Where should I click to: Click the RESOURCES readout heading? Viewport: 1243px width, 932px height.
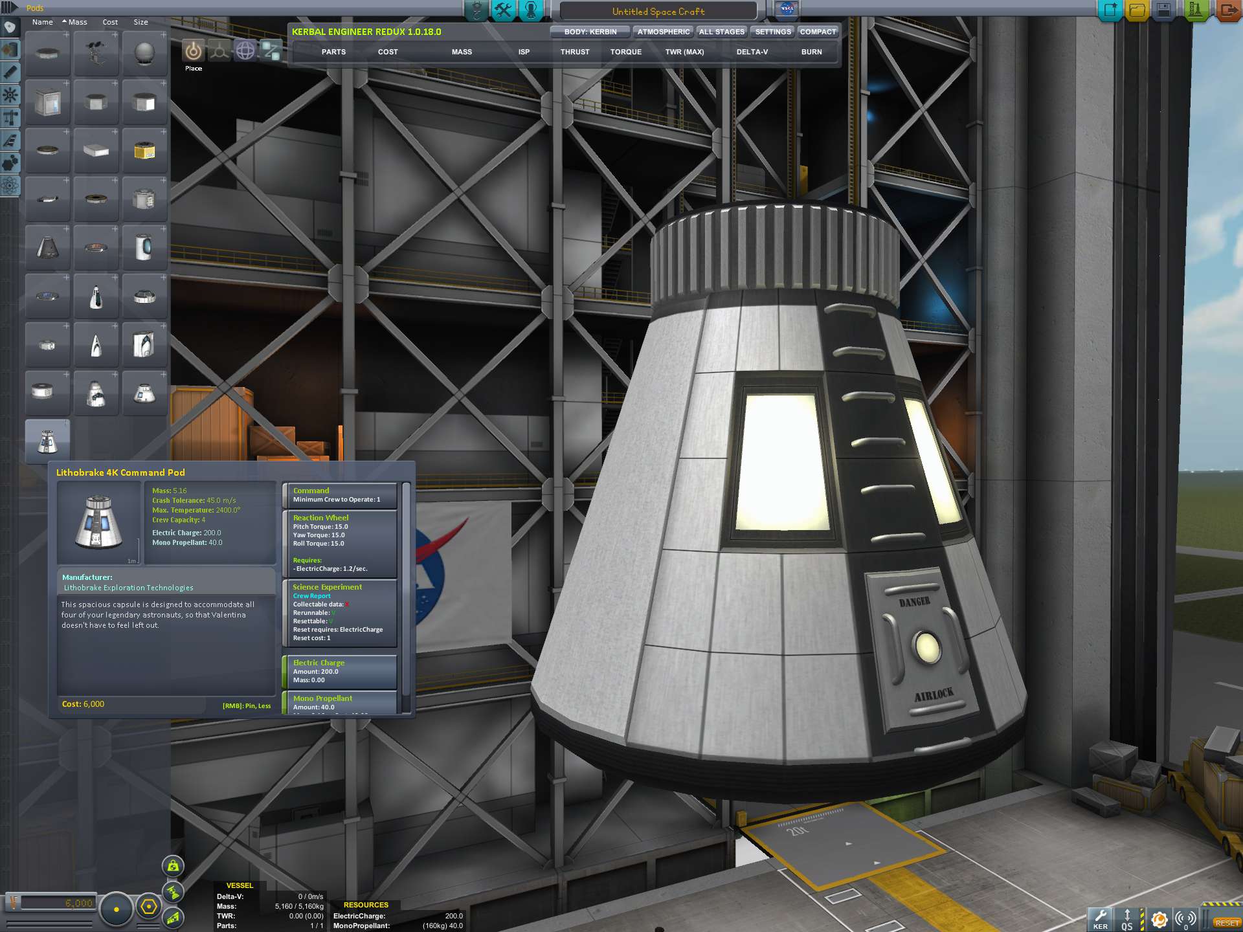click(366, 905)
